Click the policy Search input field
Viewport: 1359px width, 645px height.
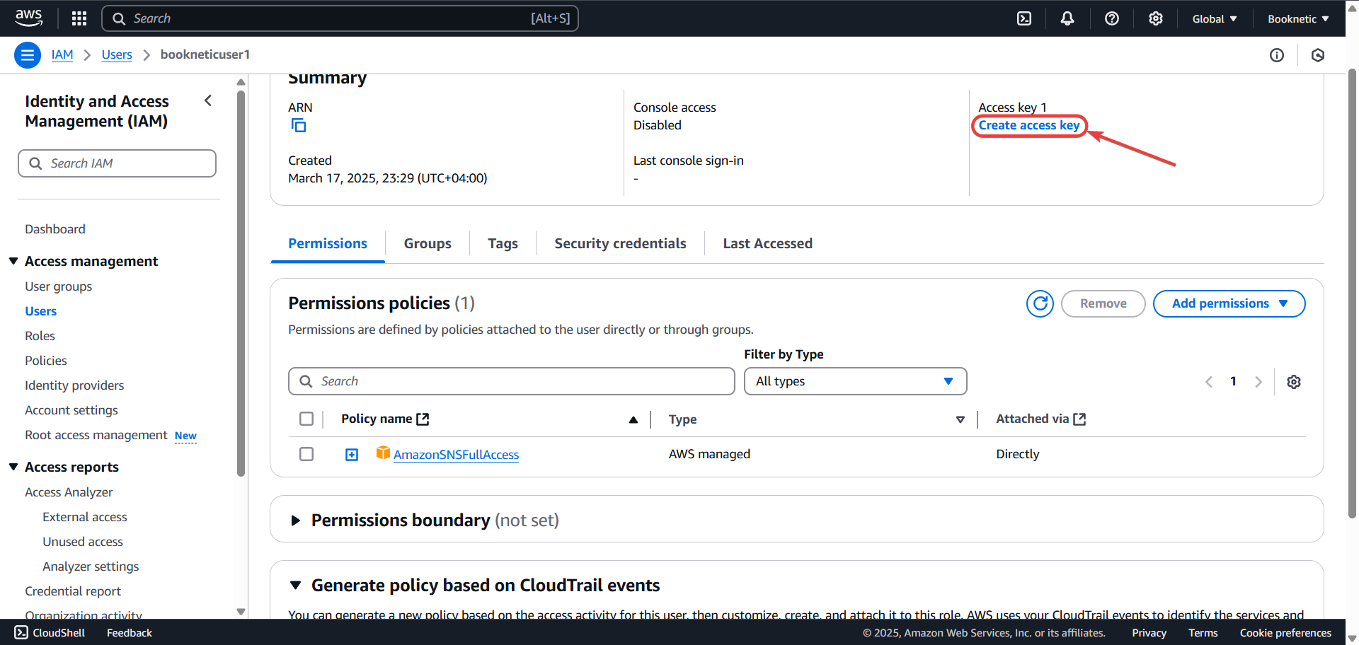(x=512, y=381)
